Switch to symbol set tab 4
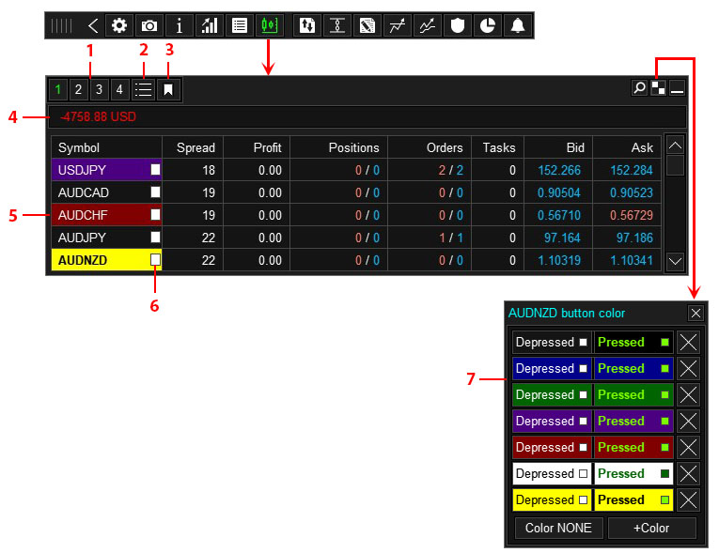This screenshot has height=553, width=719. (x=119, y=90)
